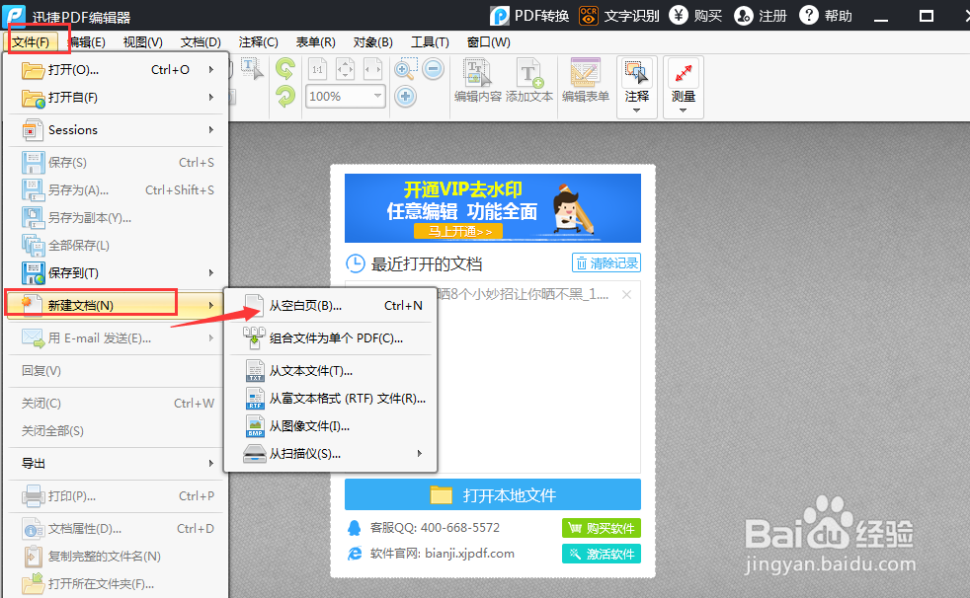Viewport: 970px width, 598px height.
Task: Open the 视图(V) menu
Action: pos(143,42)
